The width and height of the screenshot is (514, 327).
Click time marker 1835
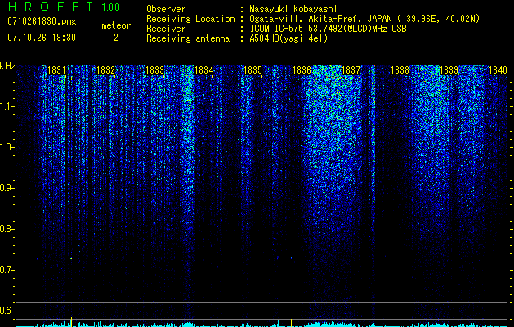(x=253, y=70)
